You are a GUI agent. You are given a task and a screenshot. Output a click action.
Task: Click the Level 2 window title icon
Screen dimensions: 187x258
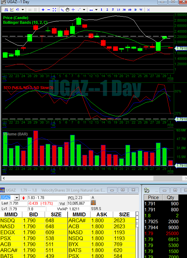click(2, 190)
